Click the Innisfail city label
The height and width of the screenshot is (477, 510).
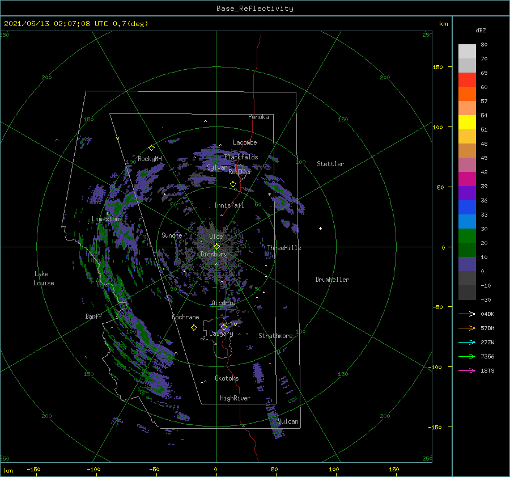tap(229, 205)
